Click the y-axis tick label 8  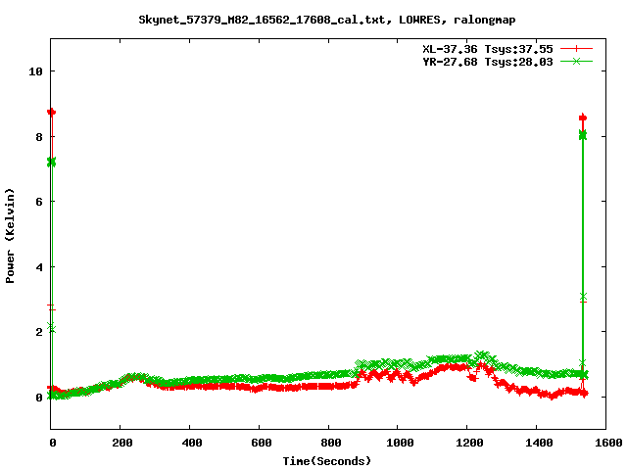(x=39, y=137)
